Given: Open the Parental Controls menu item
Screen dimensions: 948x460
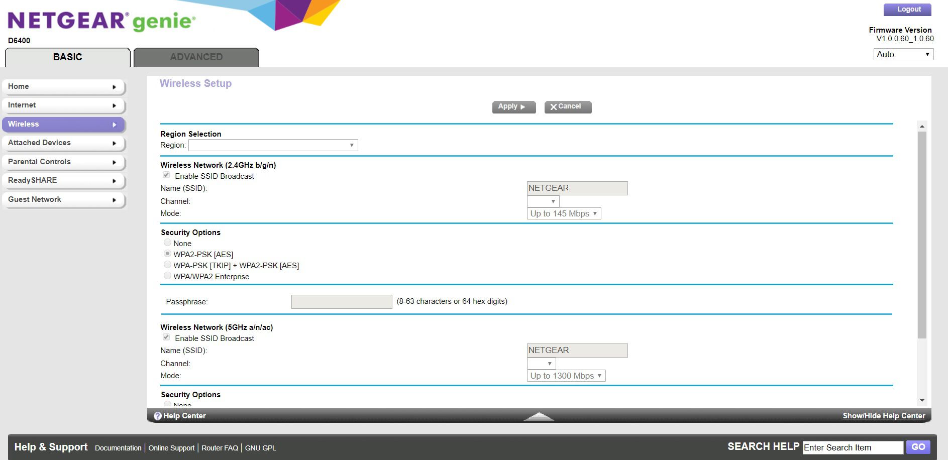Looking at the screenshot, I should [x=63, y=162].
